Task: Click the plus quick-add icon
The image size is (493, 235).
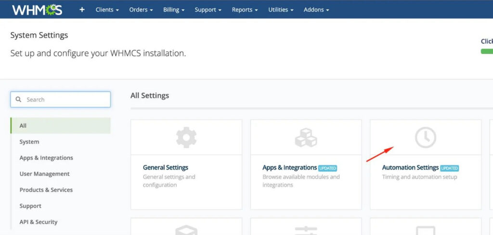Action: click(82, 10)
